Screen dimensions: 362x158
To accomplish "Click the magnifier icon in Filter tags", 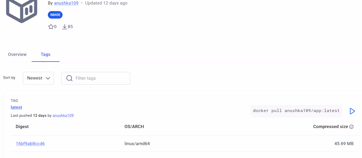I will pos(69,78).
